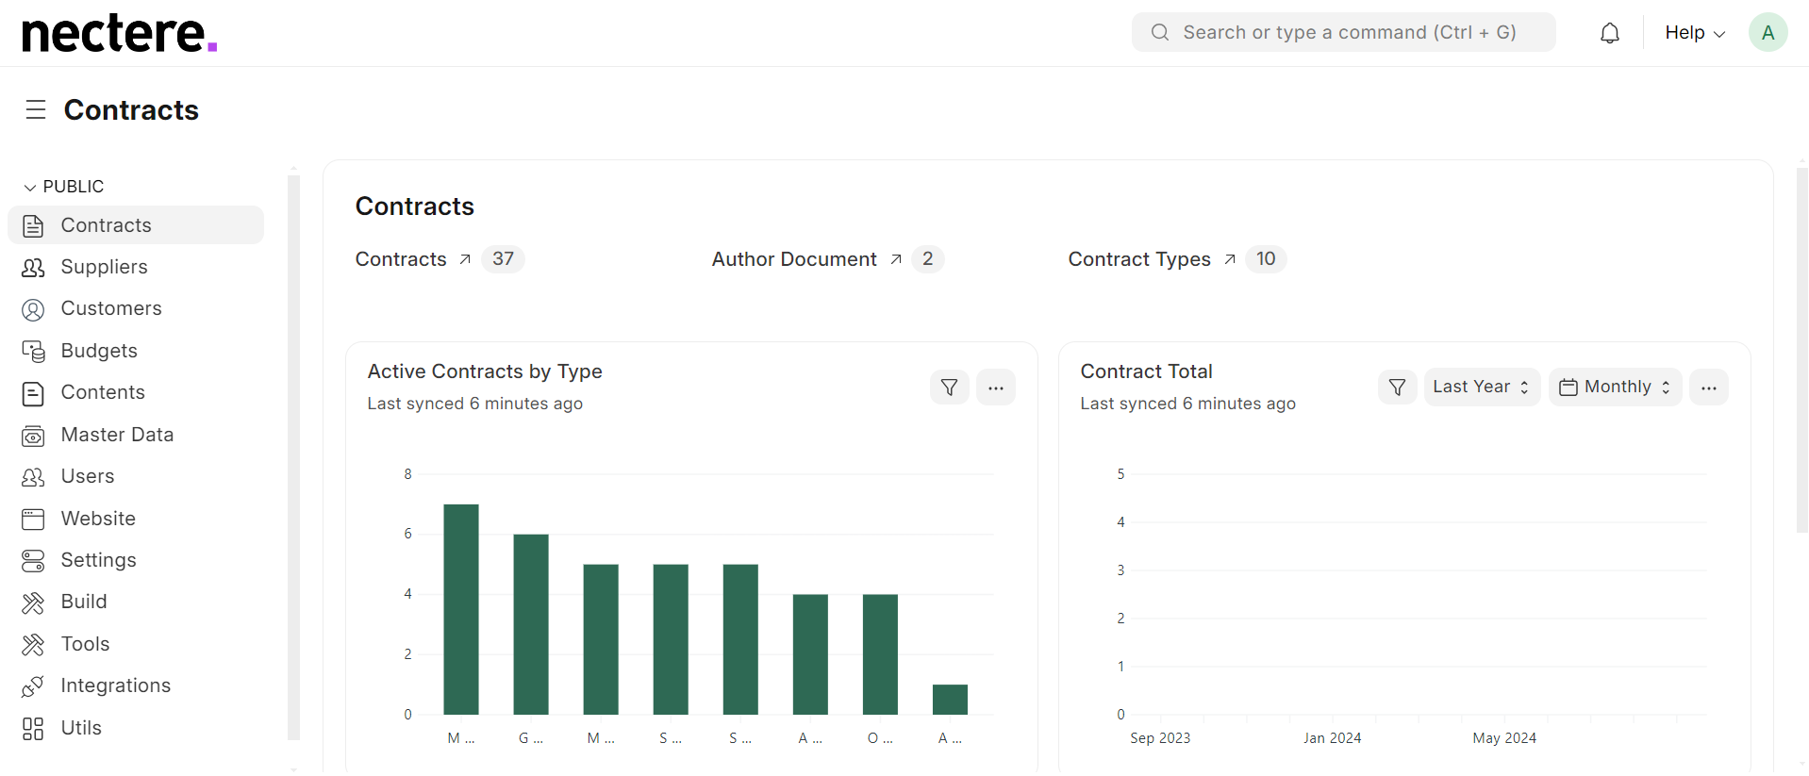
Task: Click the arrow icon beside Author Document
Action: click(x=896, y=259)
